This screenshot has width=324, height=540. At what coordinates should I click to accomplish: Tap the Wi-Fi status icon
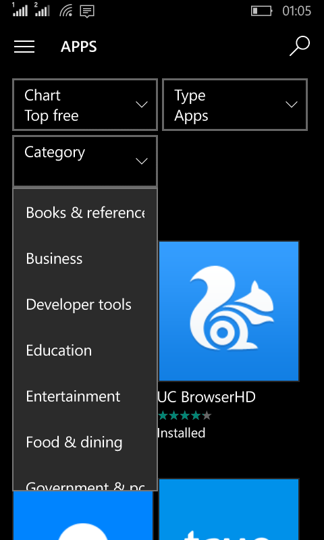point(66,11)
